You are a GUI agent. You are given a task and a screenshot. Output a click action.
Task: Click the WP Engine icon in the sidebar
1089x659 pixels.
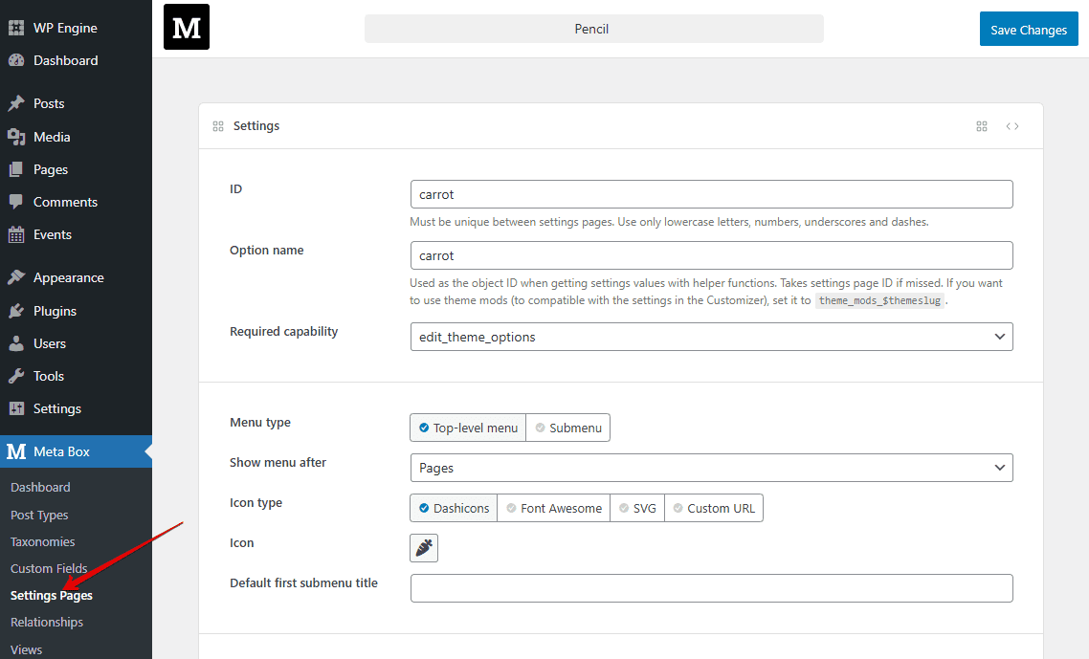pyautogui.click(x=16, y=27)
